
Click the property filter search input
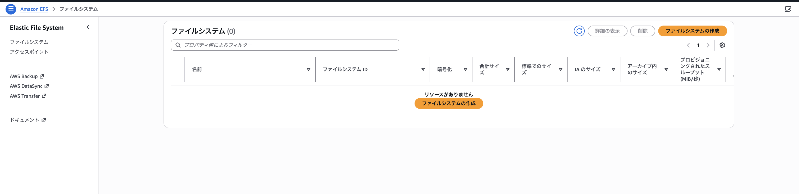coord(279,45)
